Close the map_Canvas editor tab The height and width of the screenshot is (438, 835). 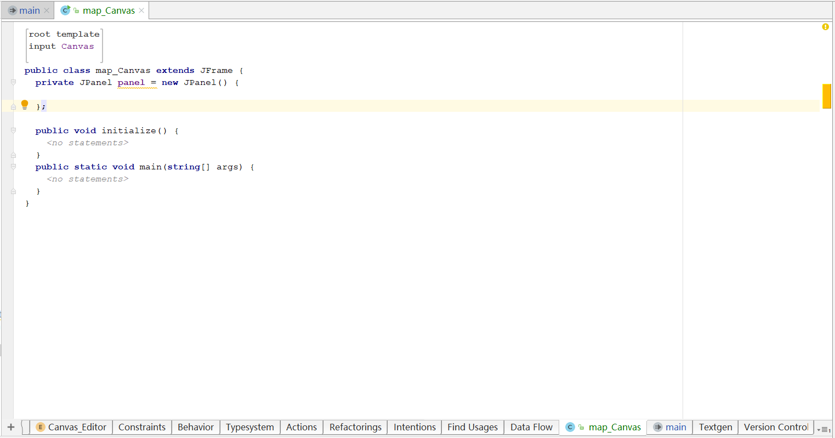pos(141,10)
